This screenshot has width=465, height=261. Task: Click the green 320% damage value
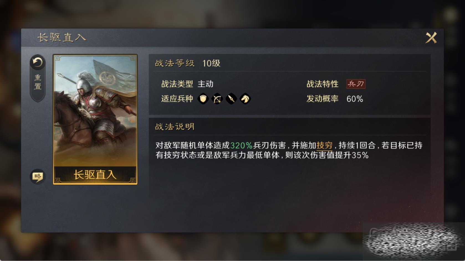pyautogui.click(x=241, y=145)
